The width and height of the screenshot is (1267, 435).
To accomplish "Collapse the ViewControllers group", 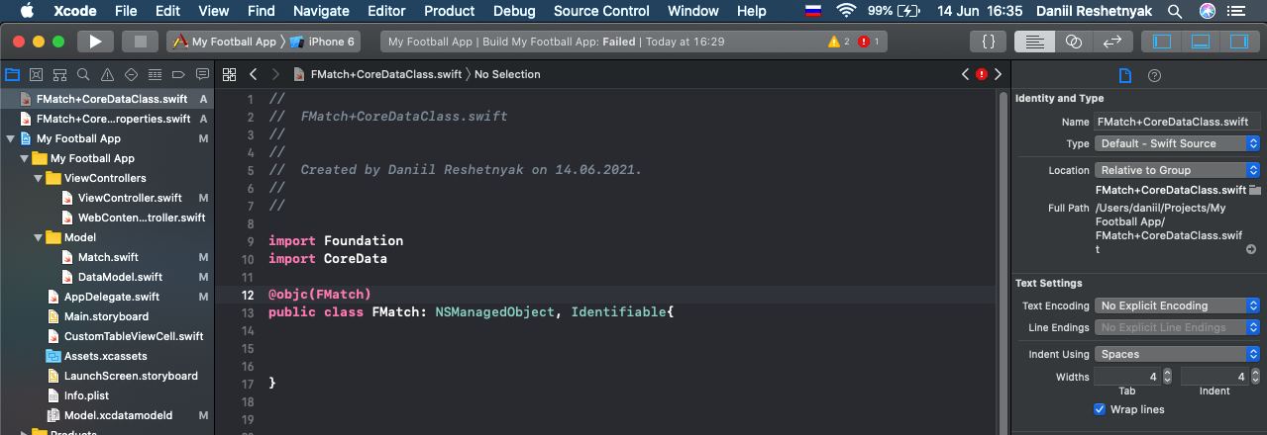I will pos(39,178).
